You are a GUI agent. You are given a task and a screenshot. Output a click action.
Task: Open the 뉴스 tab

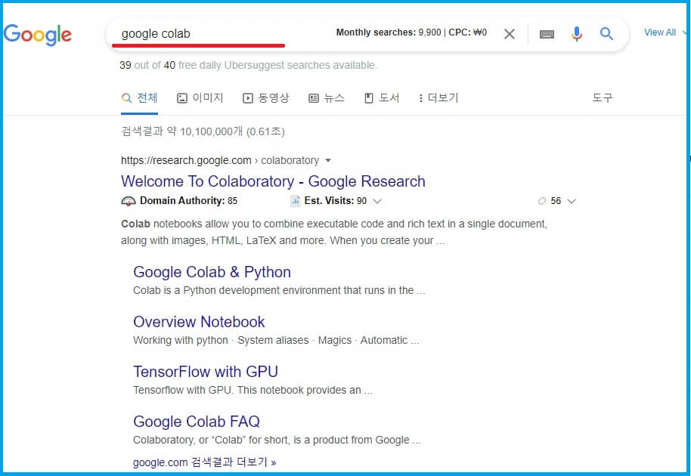click(x=327, y=97)
